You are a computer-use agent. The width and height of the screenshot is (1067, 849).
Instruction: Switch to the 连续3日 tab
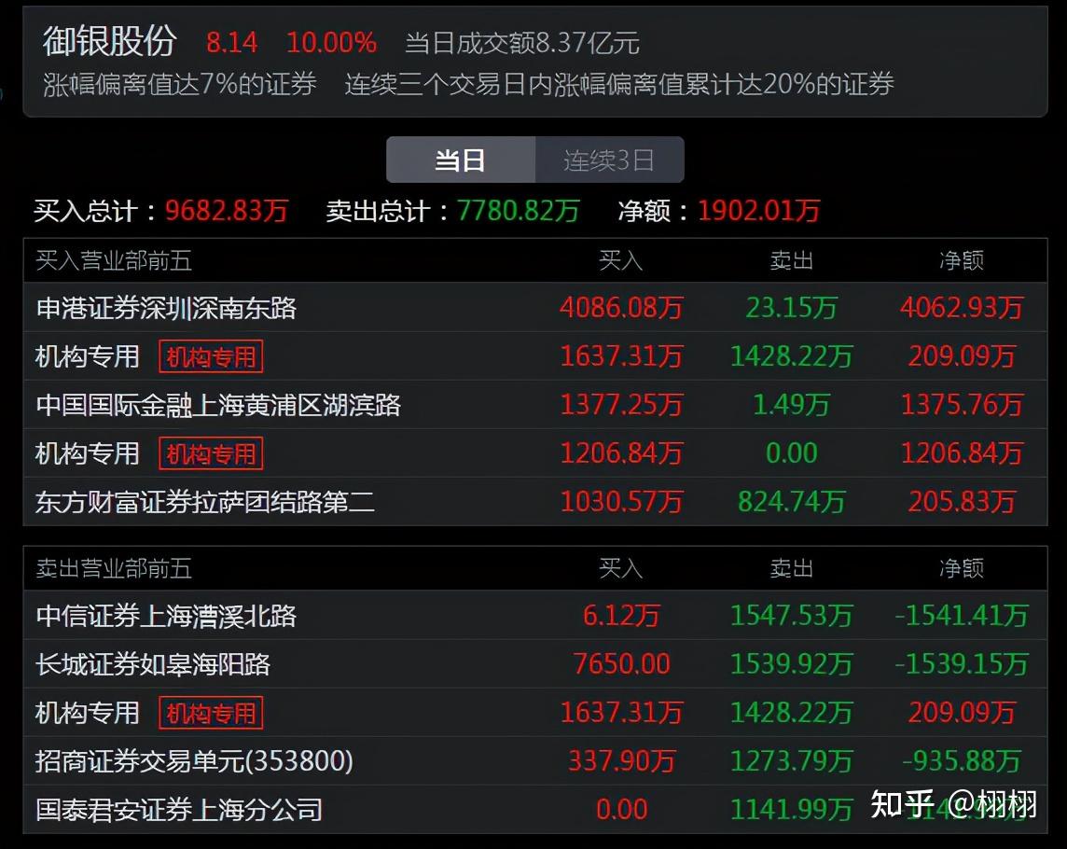609,159
